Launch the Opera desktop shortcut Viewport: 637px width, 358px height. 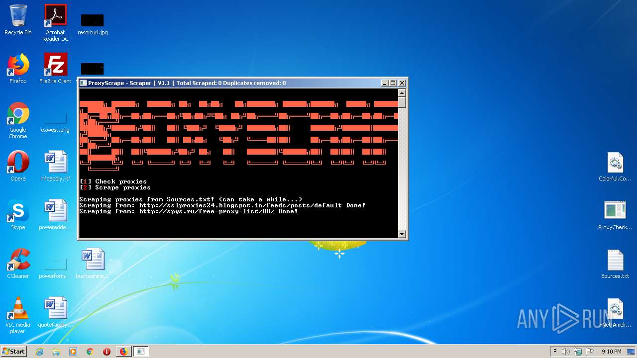click(x=18, y=166)
